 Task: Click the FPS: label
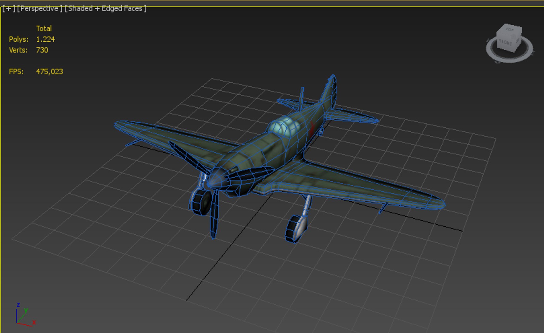tap(16, 72)
